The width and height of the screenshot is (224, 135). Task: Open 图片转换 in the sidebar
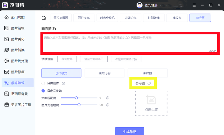(18, 50)
